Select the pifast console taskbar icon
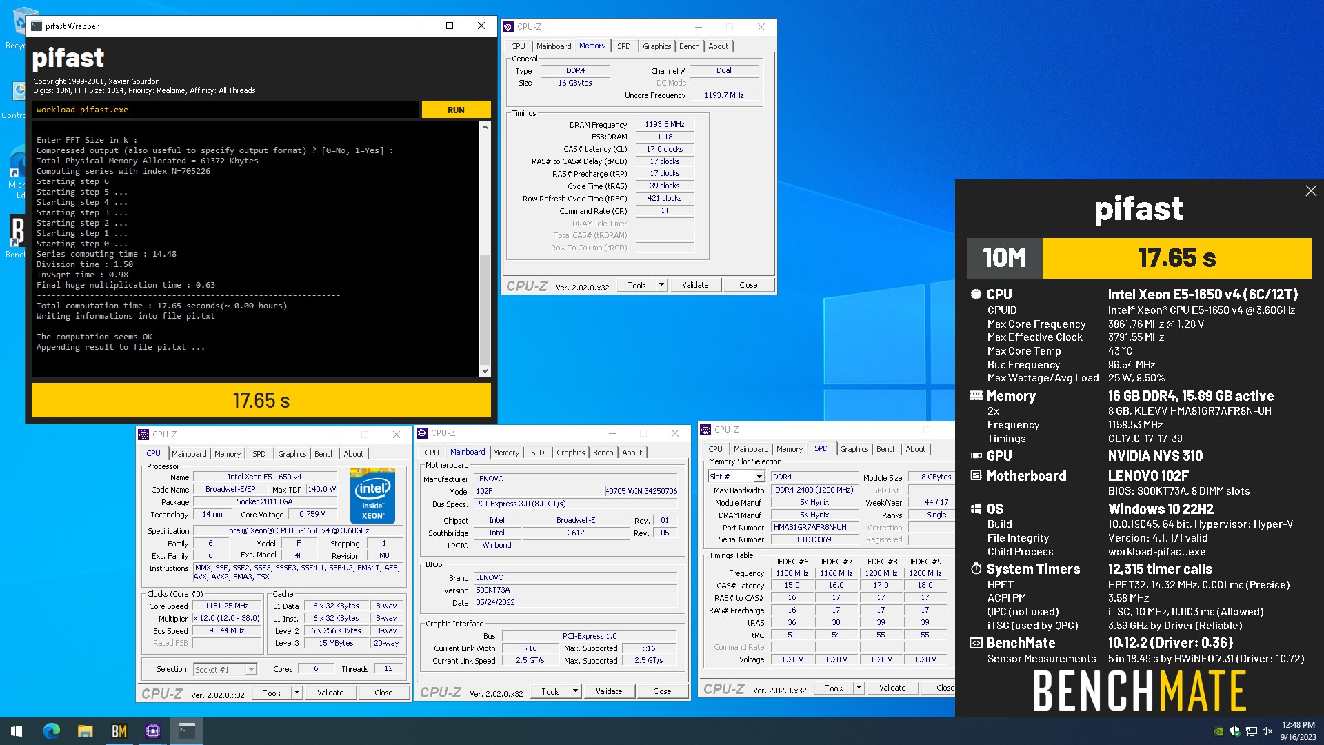 187,731
